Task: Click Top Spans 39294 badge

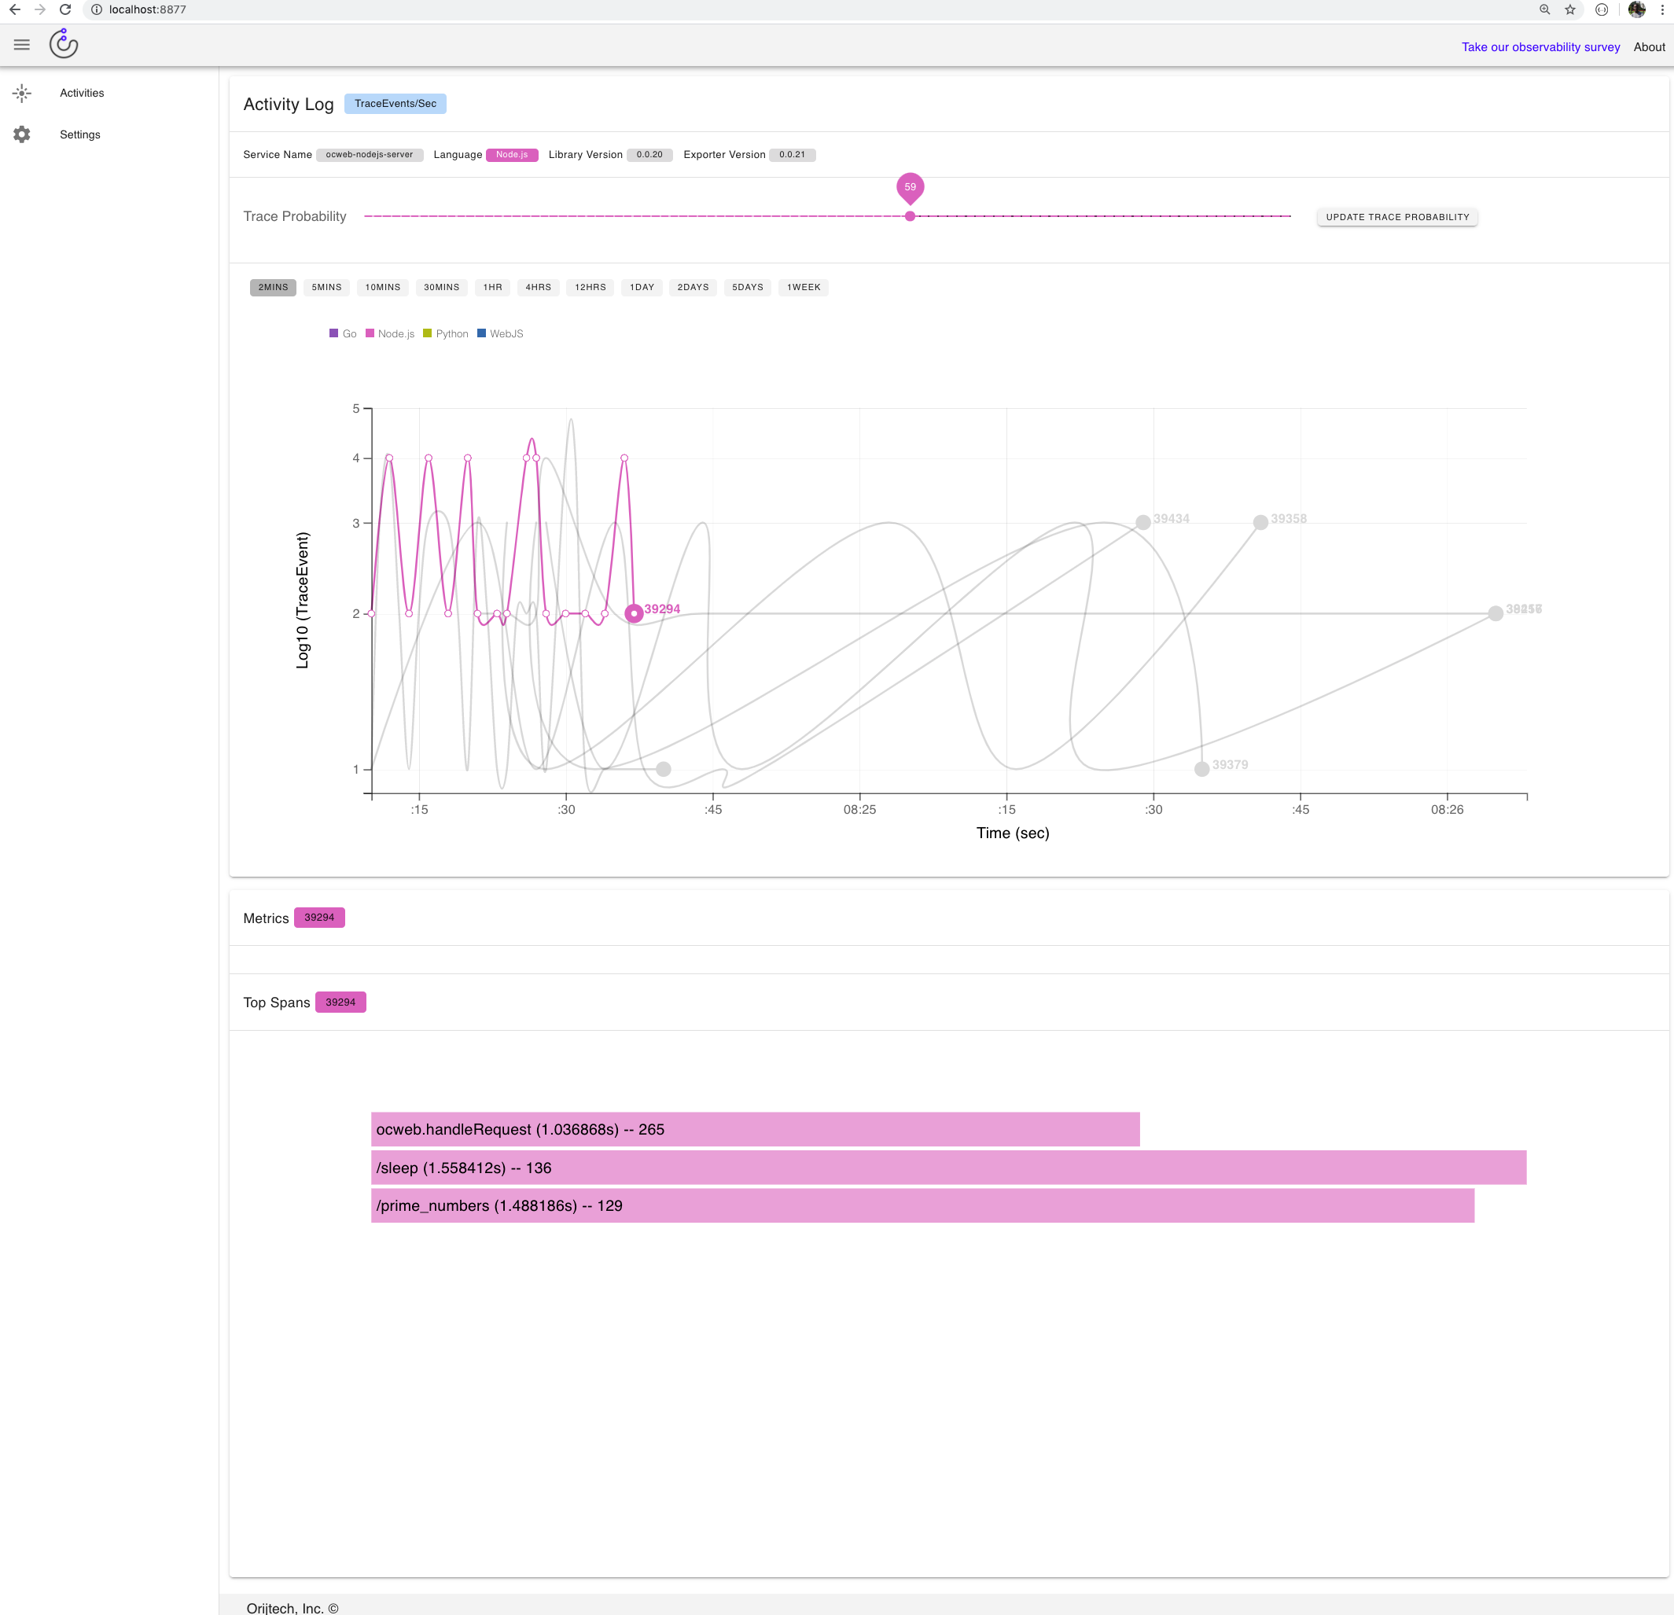Action: pos(340,1002)
